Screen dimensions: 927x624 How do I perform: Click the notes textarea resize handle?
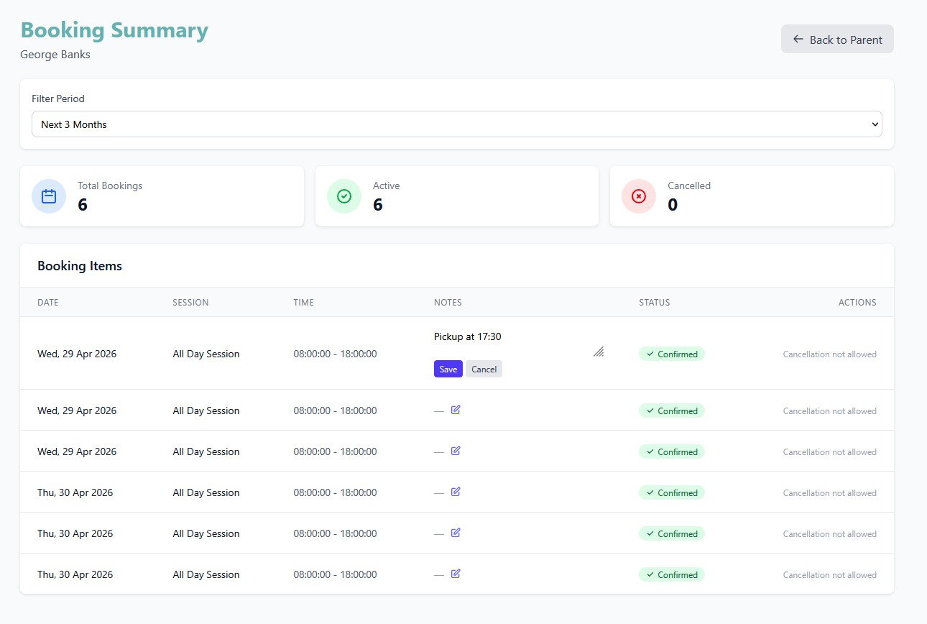[599, 352]
